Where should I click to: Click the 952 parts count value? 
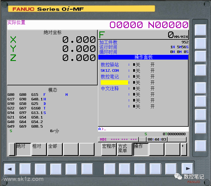(x=185, y=42)
